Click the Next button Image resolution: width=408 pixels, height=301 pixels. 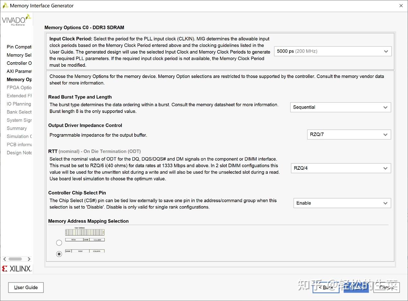point(356,288)
